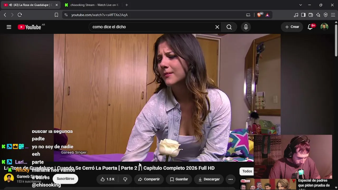Open the account avatar menu
Screen dimensions: 338x190
click(x=324, y=27)
